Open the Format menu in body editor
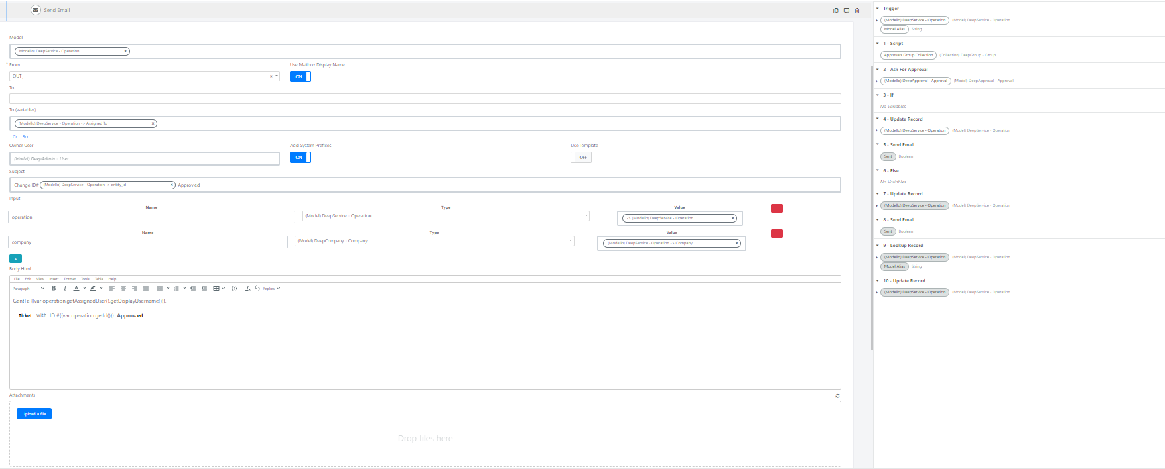 (x=70, y=279)
